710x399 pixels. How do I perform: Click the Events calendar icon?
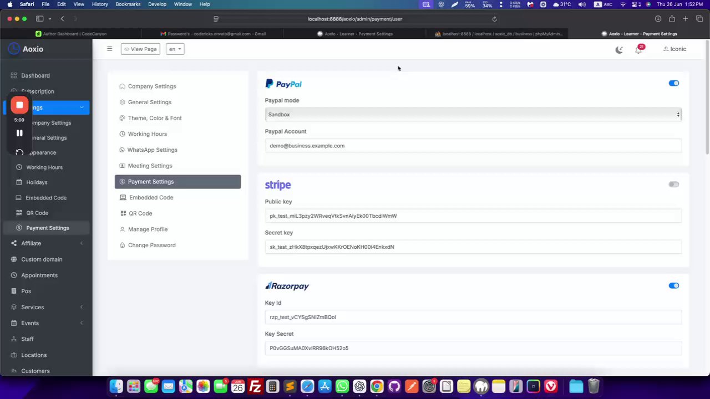tap(14, 323)
